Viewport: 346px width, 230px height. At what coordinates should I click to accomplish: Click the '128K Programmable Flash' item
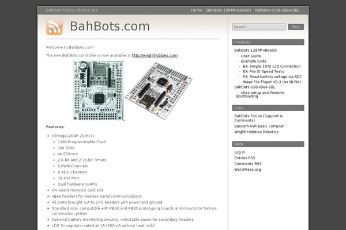(82, 142)
